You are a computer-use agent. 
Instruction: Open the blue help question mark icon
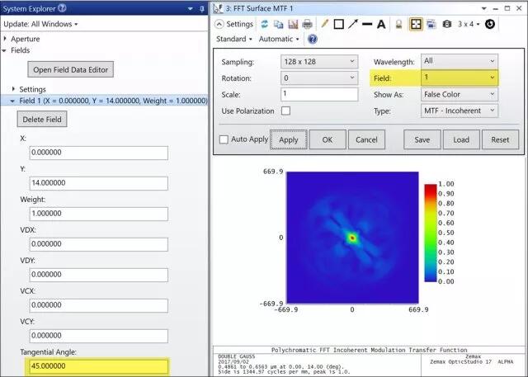[x=313, y=39]
